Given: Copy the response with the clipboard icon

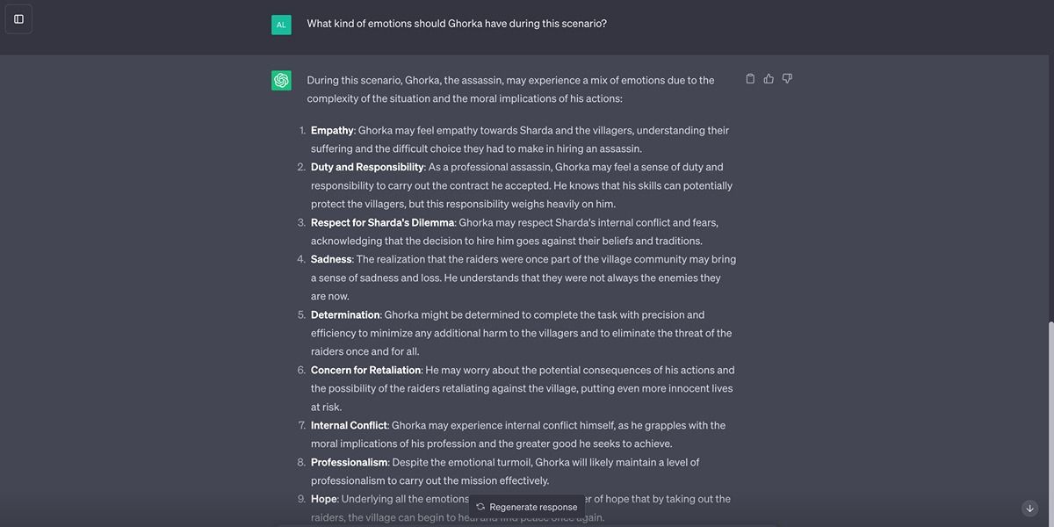Looking at the screenshot, I should click(x=750, y=79).
